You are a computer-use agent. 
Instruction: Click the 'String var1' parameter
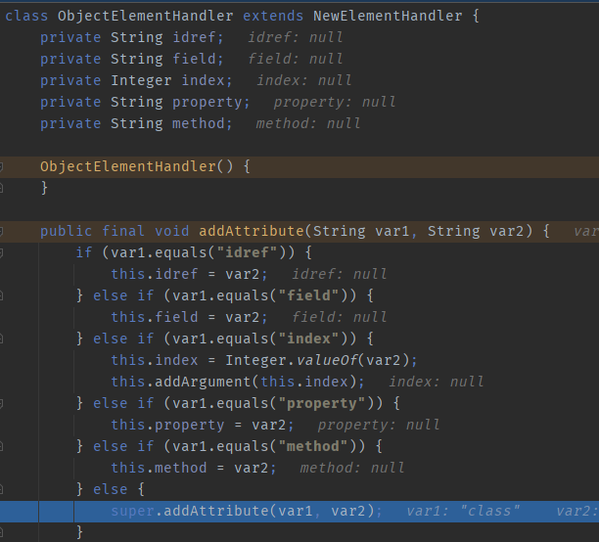361,231
